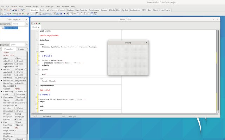Toggle the DockSite property checkbox
The width and height of the screenshot is (225, 140).
15,108
